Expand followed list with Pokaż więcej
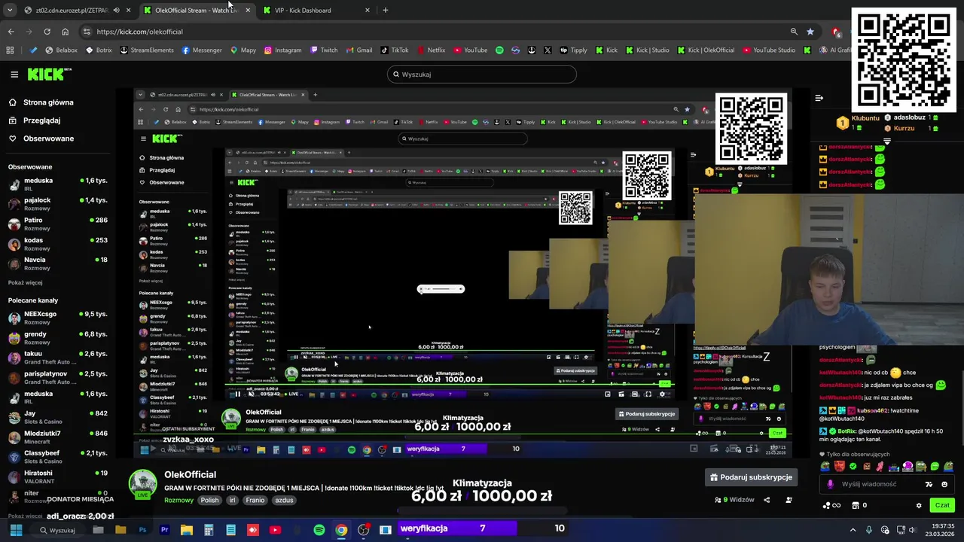The width and height of the screenshot is (964, 542). [25, 282]
